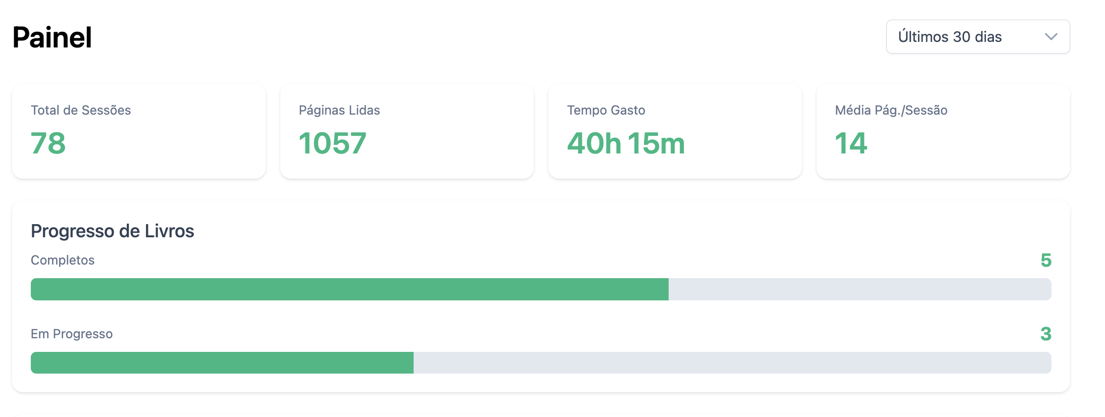Click the Completos count of 5
Image resolution: width=1105 pixels, height=417 pixels.
(1046, 260)
